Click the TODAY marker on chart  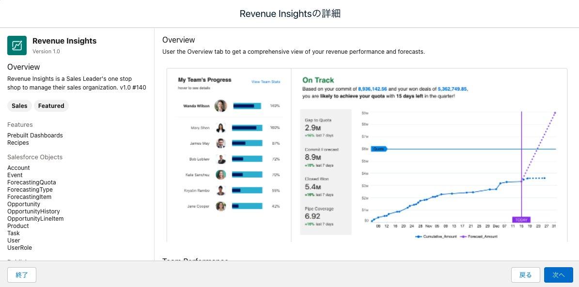pos(521,220)
